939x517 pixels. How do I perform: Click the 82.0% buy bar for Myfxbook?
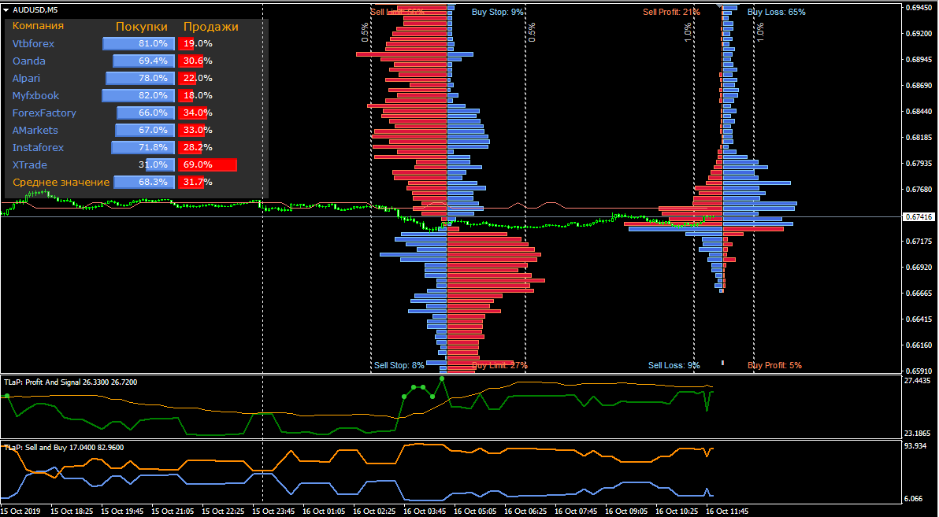pos(139,96)
